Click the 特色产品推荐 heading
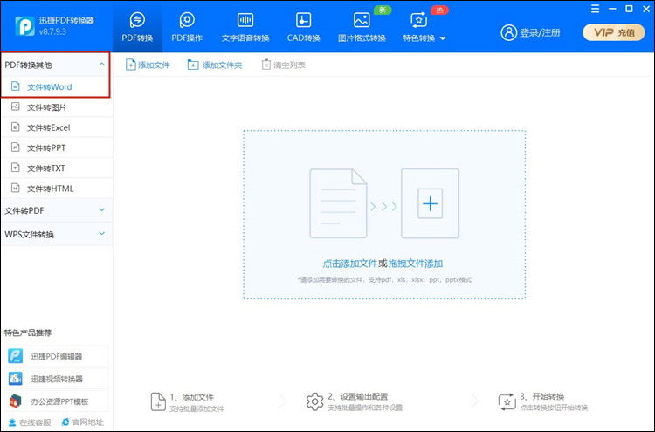The width and height of the screenshot is (655, 432). point(28,333)
